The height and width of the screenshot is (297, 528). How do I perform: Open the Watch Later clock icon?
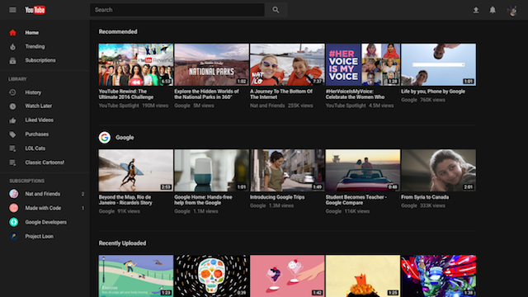(12, 106)
